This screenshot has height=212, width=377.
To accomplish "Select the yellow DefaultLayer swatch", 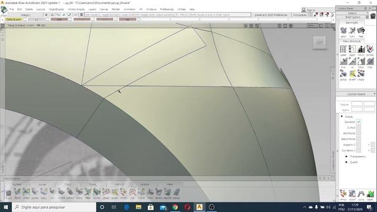I will click(14, 19).
